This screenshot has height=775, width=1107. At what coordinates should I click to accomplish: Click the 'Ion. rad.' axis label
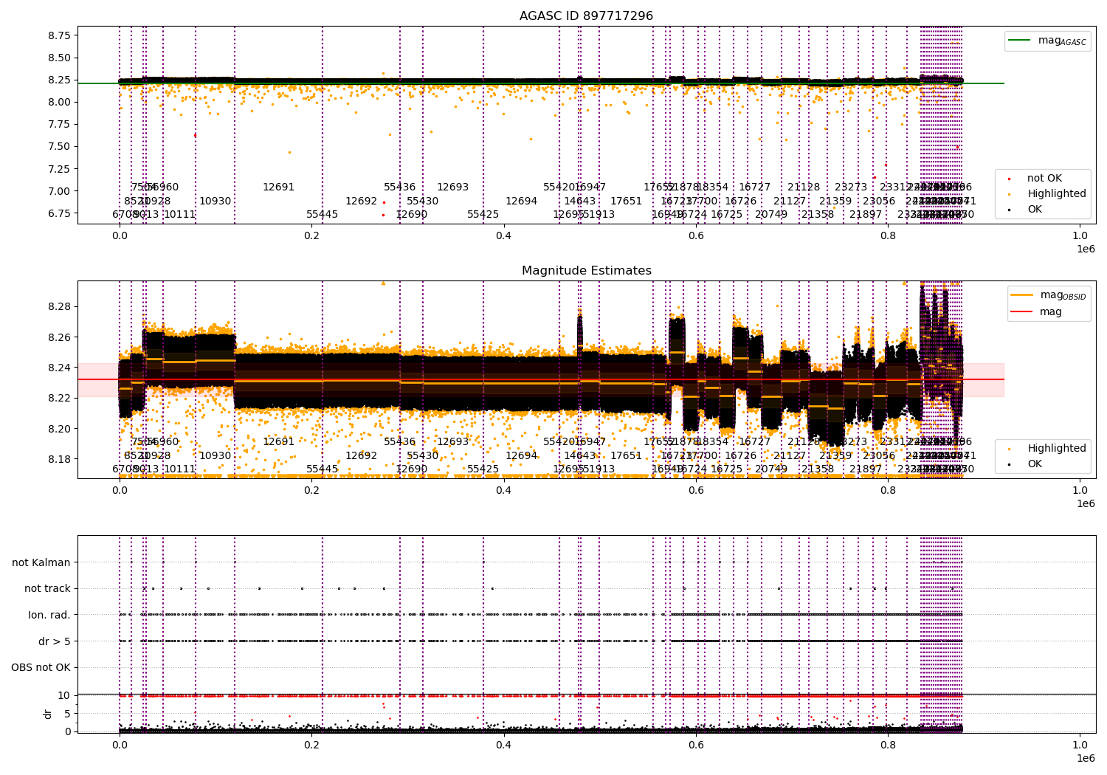point(49,615)
